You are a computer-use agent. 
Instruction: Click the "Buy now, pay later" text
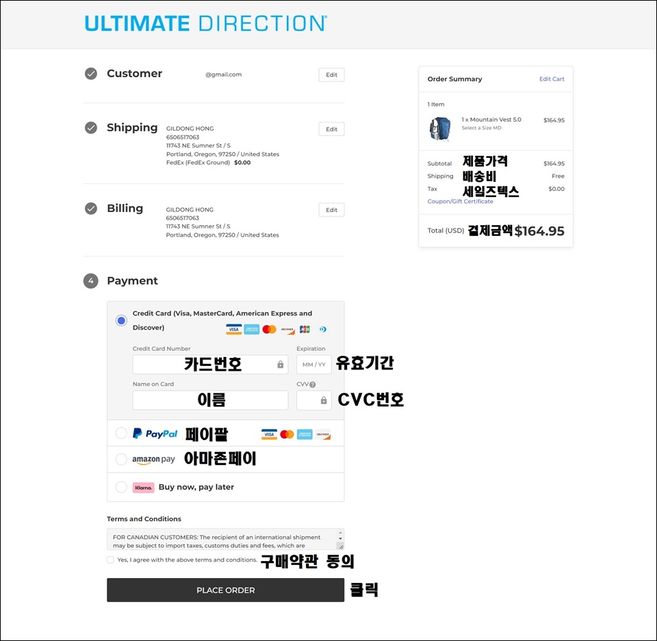pyautogui.click(x=196, y=487)
